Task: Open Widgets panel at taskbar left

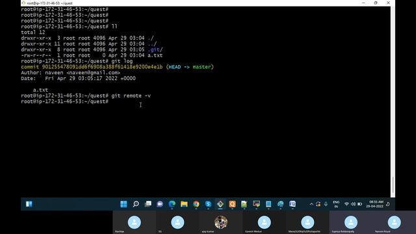Action: tap(29, 203)
